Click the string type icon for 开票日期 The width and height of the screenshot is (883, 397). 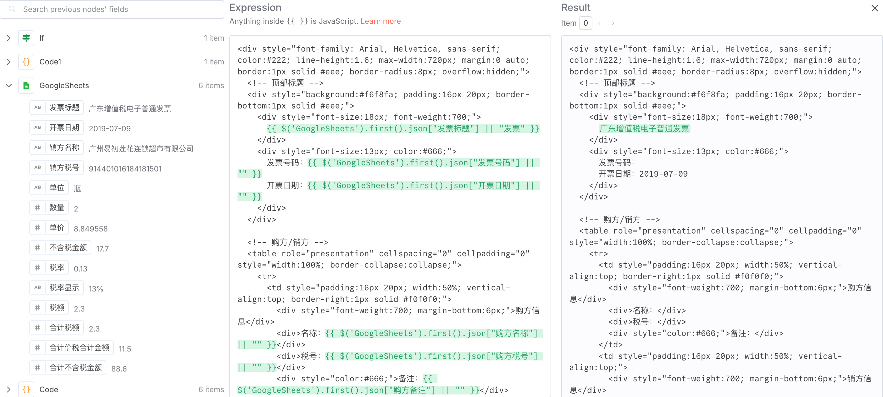tap(38, 128)
